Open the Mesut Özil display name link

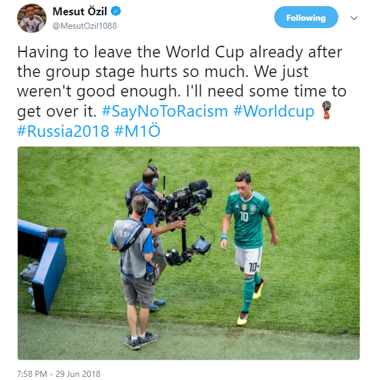click(79, 11)
